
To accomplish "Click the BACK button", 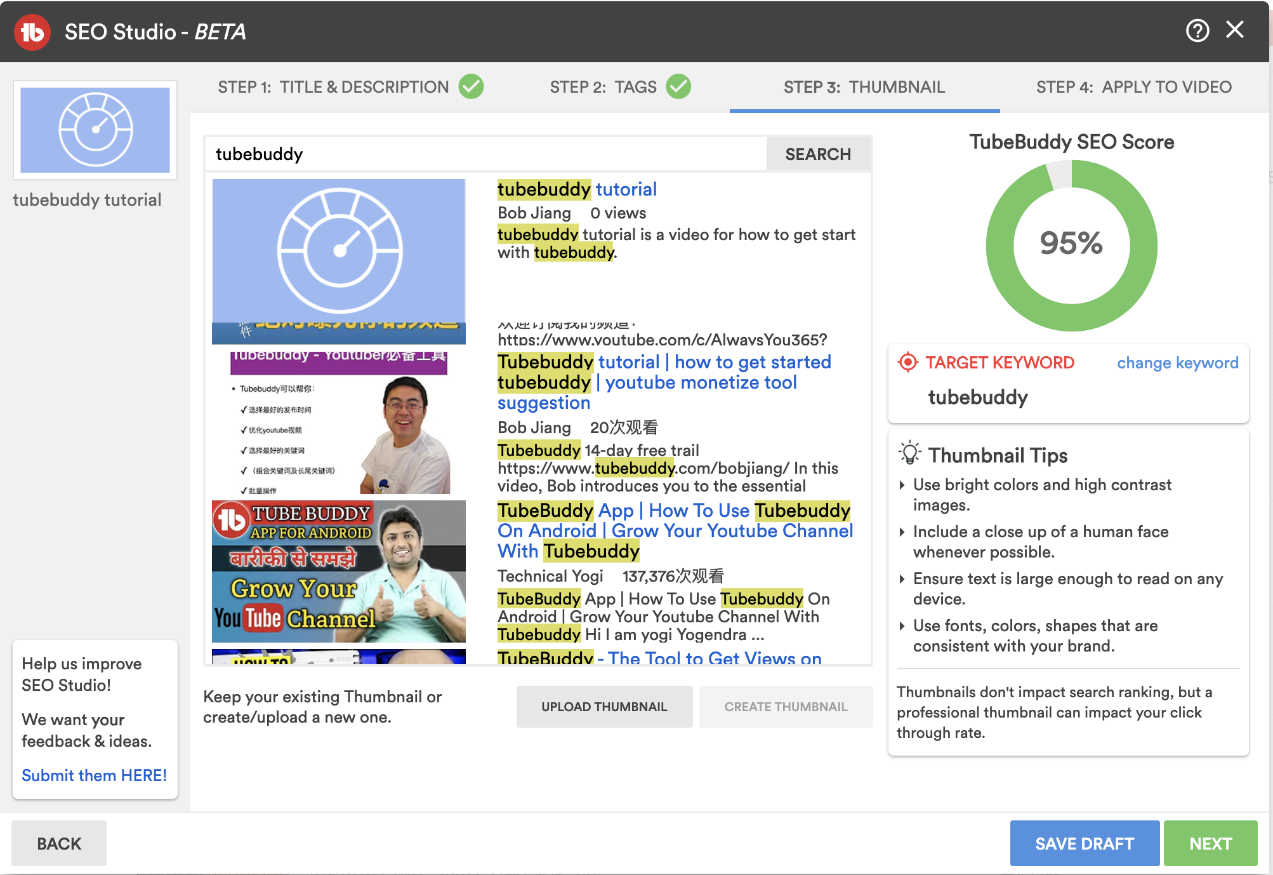I will (59, 843).
